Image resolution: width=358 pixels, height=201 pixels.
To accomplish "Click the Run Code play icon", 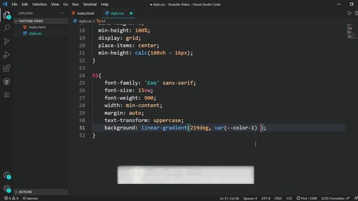I will tap(350, 13).
